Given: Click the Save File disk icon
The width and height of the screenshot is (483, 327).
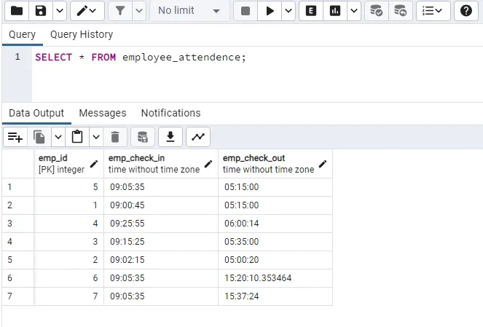Looking at the screenshot, I should (x=42, y=11).
